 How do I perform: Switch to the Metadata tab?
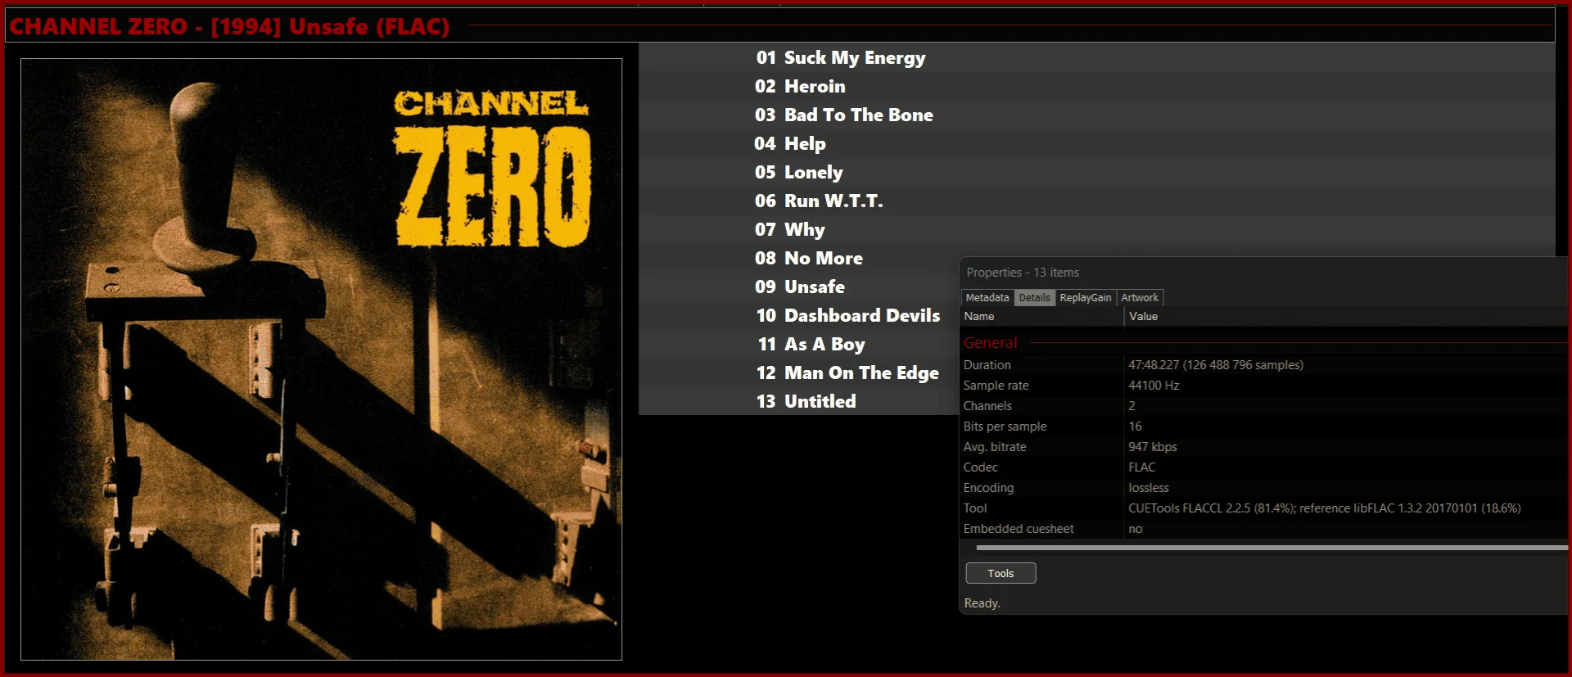coord(987,298)
